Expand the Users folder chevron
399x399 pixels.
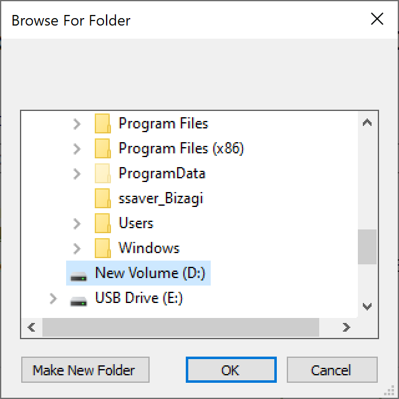(77, 224)
